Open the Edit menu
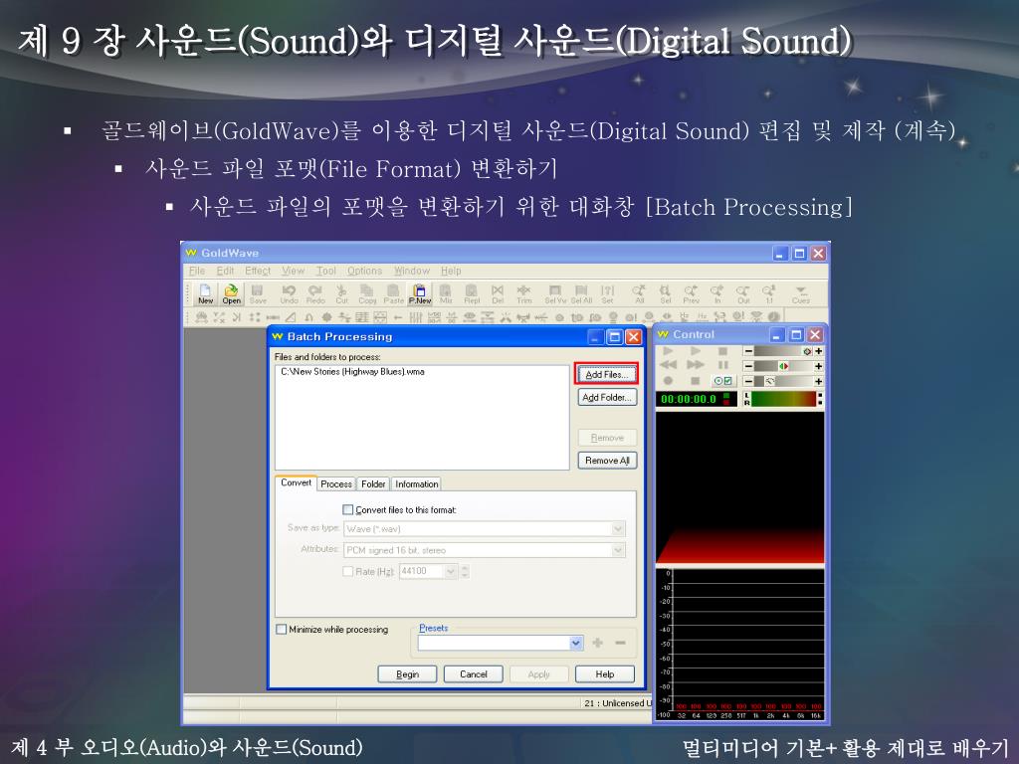The height and width of the screenshot is (764, 1019). pos(225,271)
